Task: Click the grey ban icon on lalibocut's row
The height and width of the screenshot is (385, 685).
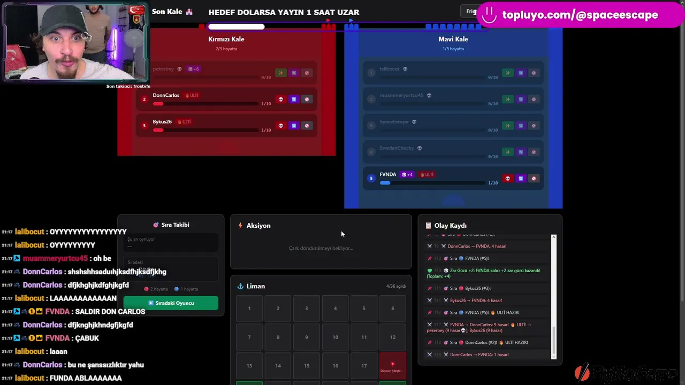Action: click(534, 73)
